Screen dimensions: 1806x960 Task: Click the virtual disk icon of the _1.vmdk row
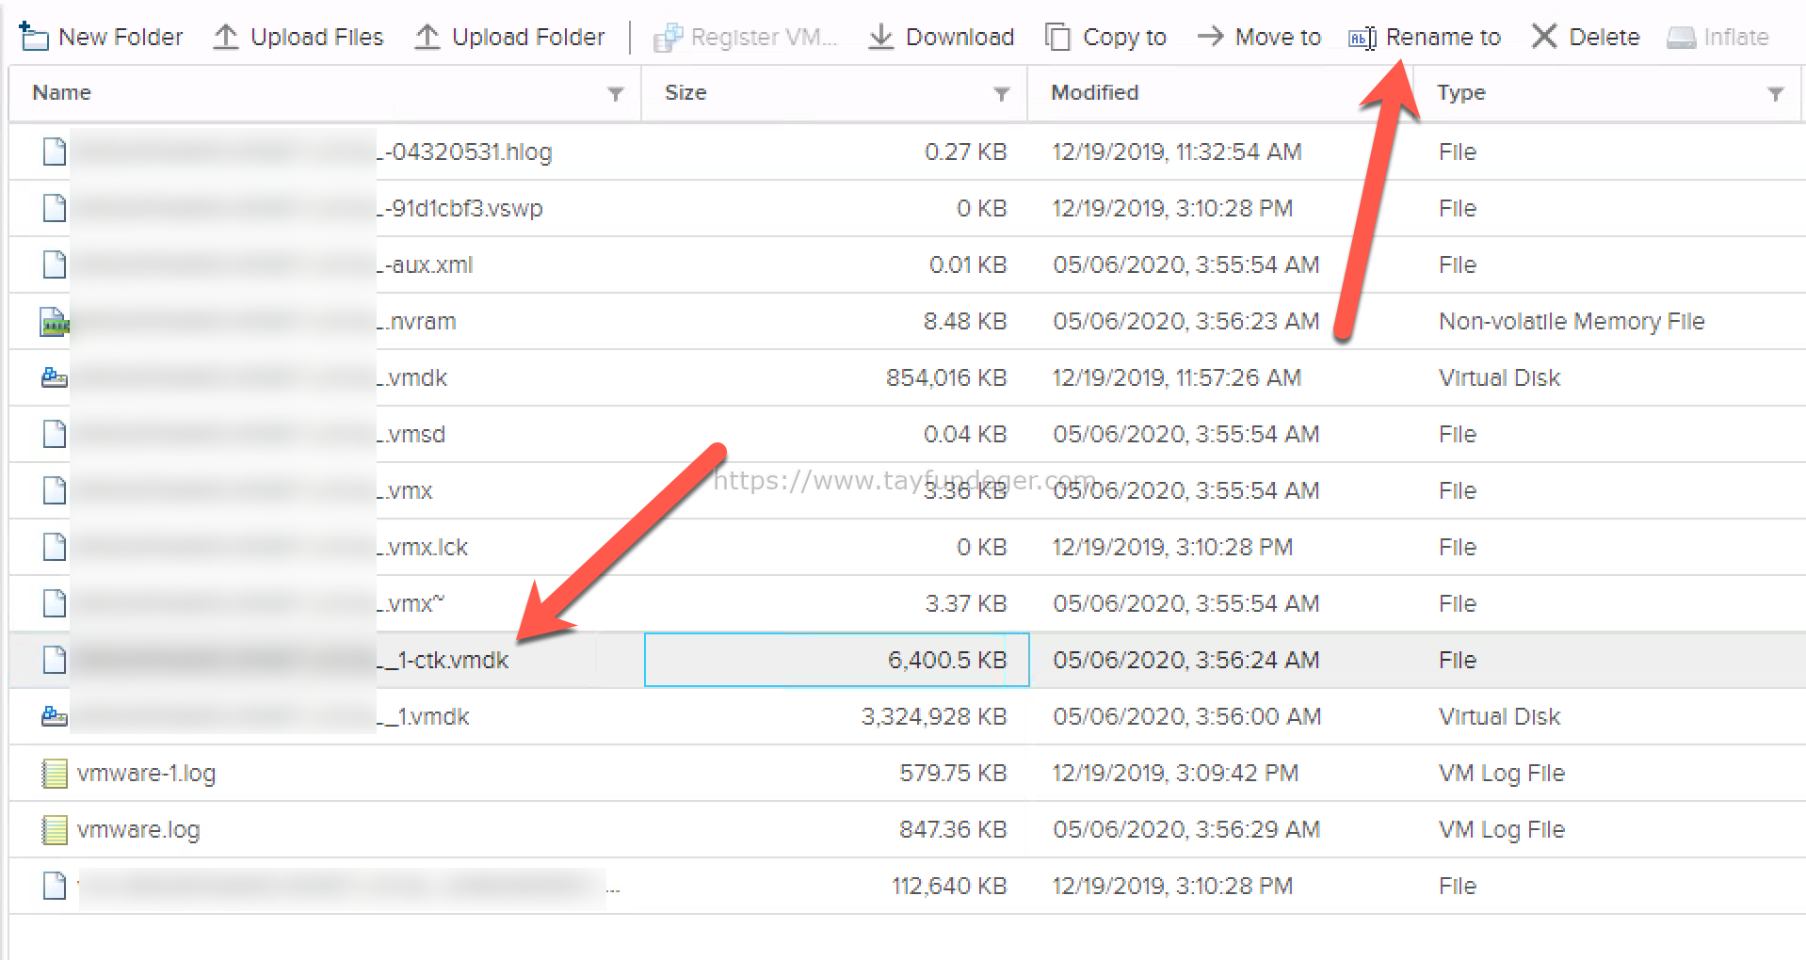pyautogui.click(x=55, y=716)
